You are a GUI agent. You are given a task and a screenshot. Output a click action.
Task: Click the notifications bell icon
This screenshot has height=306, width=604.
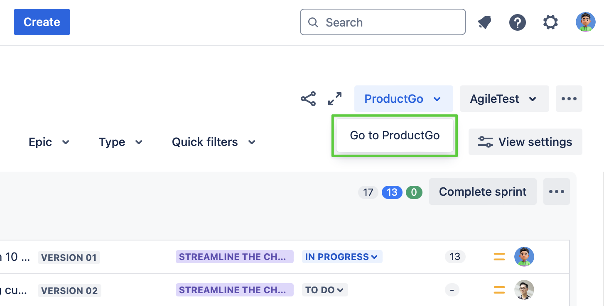tap(484, 22)
